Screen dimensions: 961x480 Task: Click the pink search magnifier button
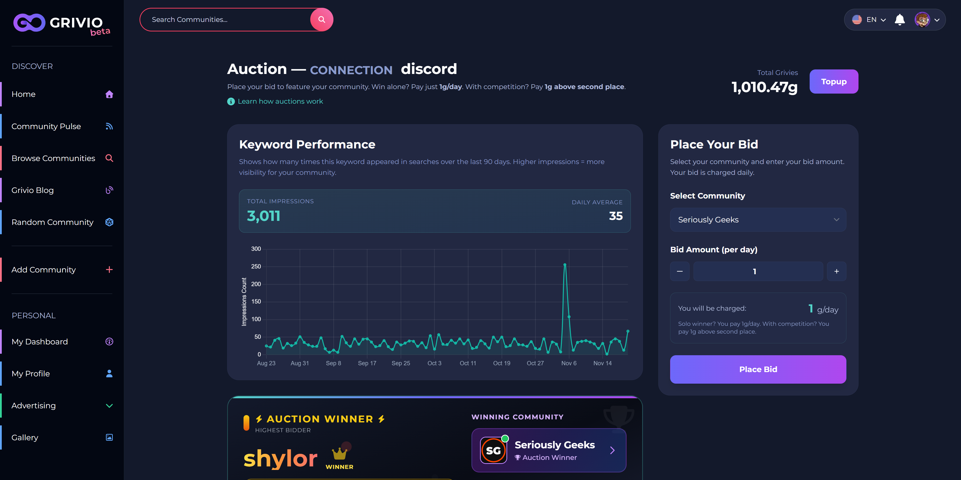click(x=321, y=19)
